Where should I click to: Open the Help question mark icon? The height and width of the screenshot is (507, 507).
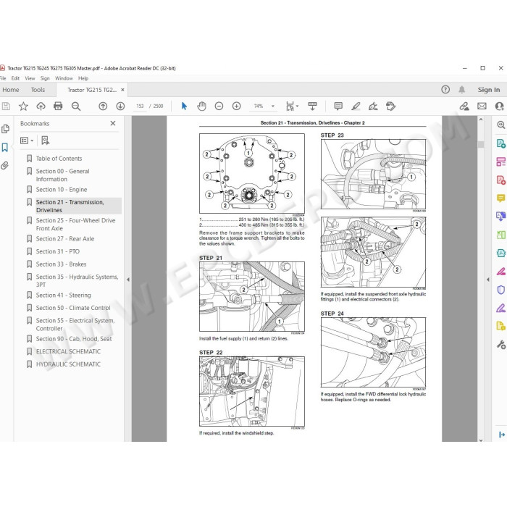[x=445, y=90]
